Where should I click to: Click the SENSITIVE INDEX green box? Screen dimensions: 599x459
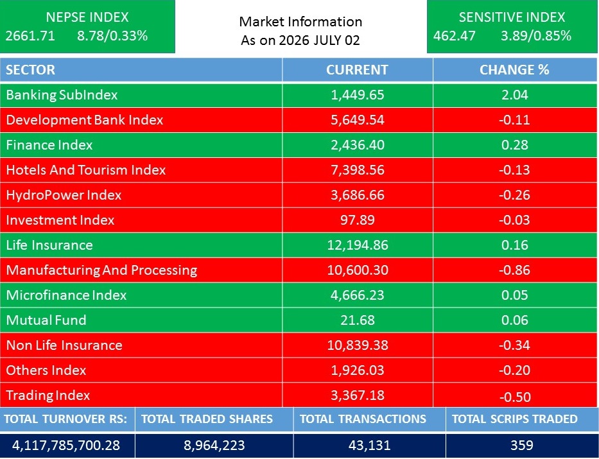coord(512,26)
